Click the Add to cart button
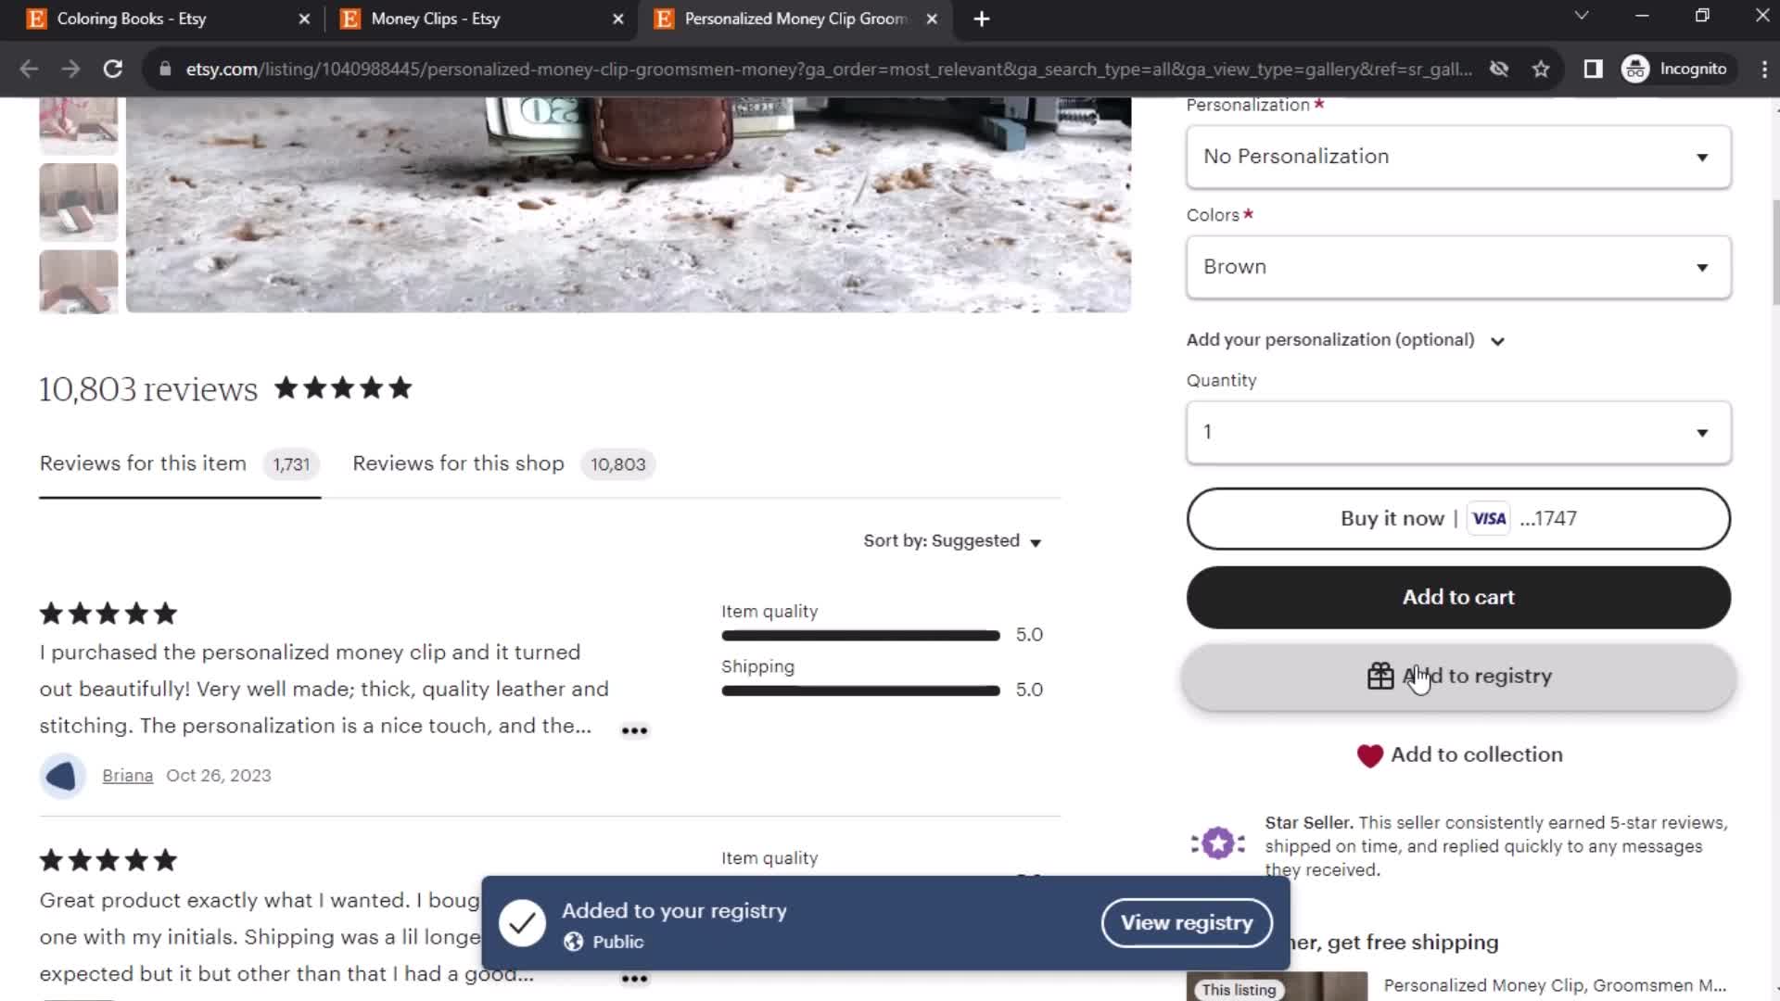This screenshot has height=1001, width=1780. click(x=1458, y=597)
